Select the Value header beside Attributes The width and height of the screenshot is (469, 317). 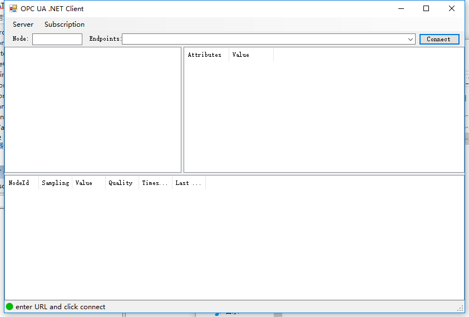[251, 55]
